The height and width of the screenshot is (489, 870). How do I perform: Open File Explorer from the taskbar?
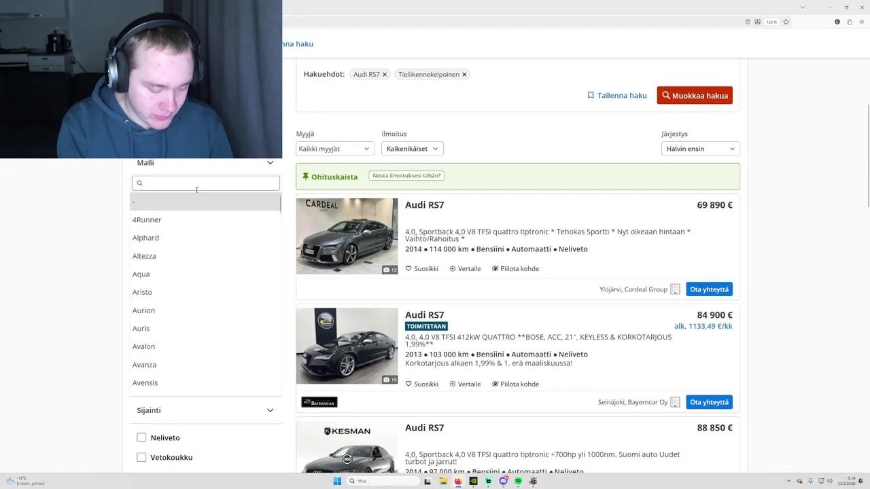pos(443,481)
